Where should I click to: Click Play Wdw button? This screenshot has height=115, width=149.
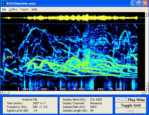pos(136,100)
